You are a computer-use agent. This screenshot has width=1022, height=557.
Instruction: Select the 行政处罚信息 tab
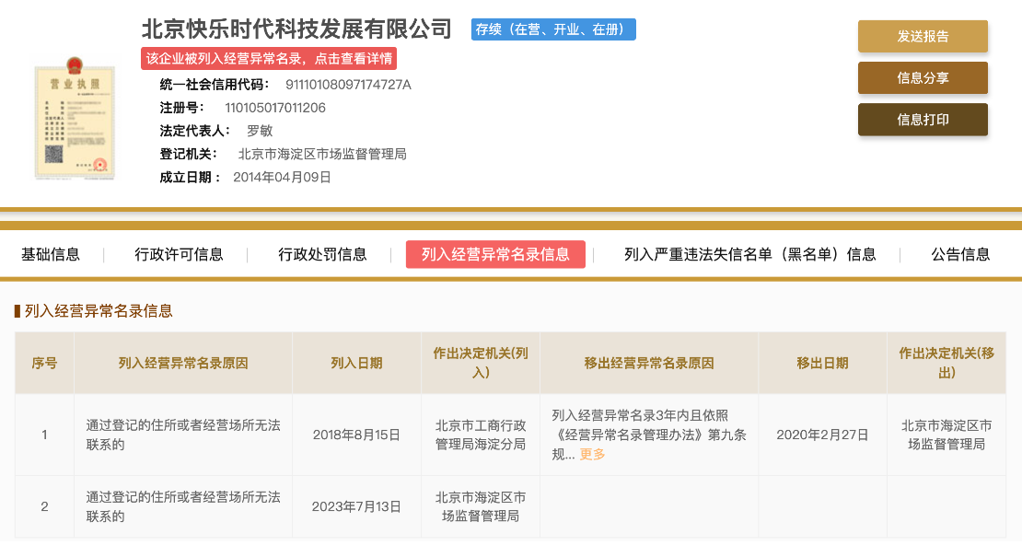click(x=322, y=255)
